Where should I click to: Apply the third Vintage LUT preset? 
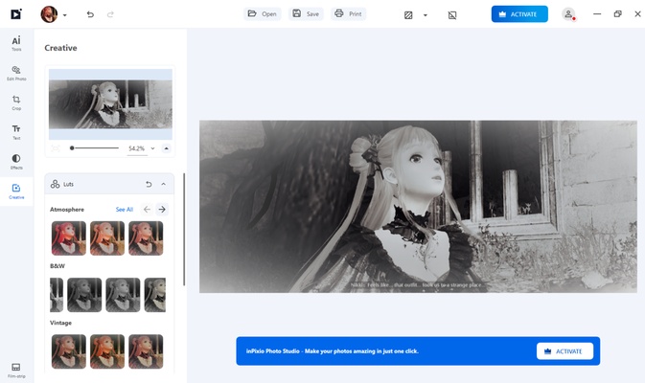pyautogui.click(x=146, y=351)
